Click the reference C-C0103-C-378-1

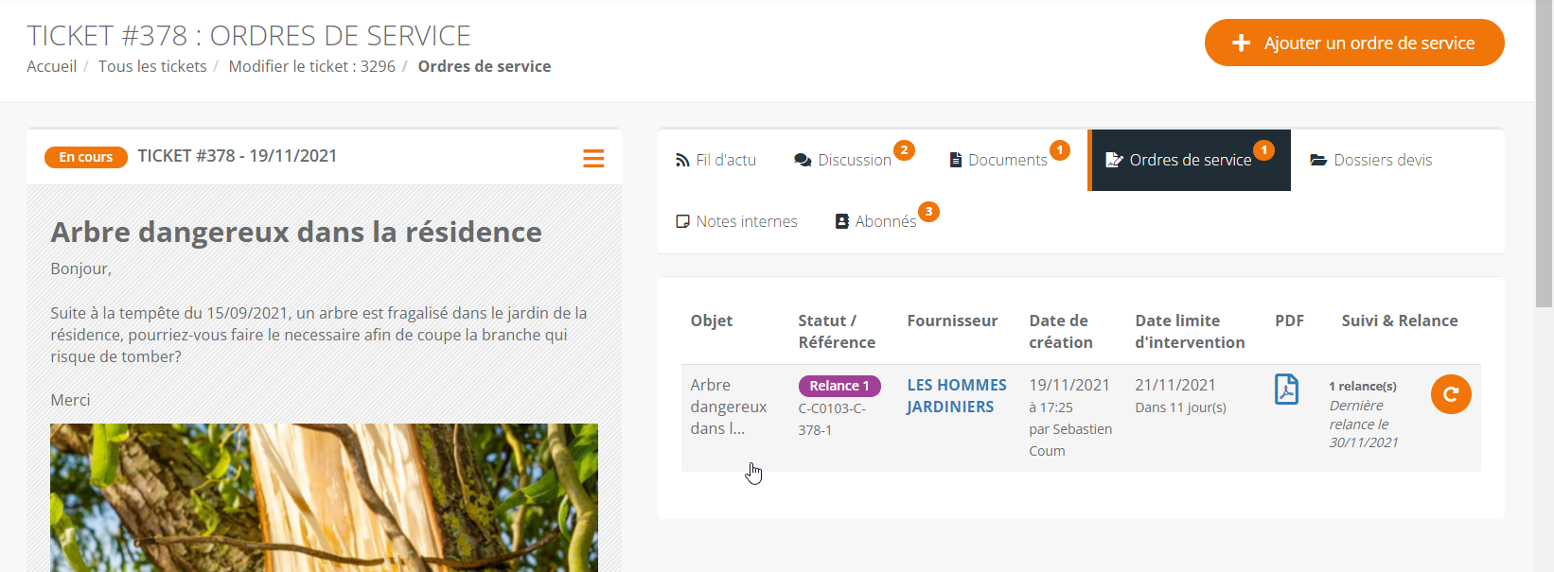832,419
